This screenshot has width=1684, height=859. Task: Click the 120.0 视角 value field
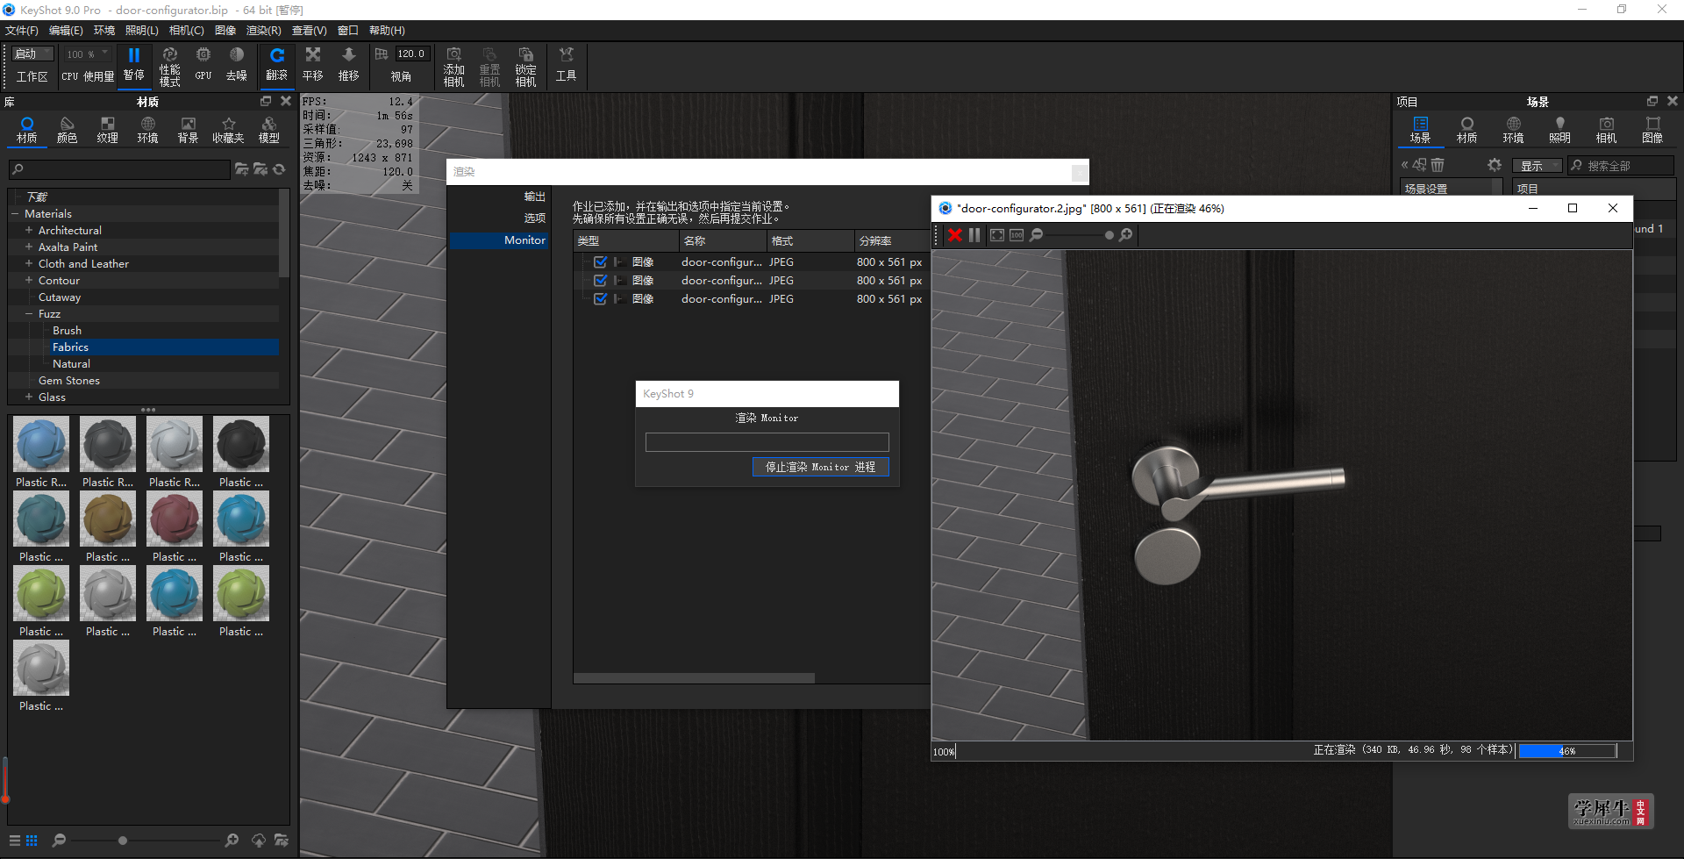(x=412, y=54)
